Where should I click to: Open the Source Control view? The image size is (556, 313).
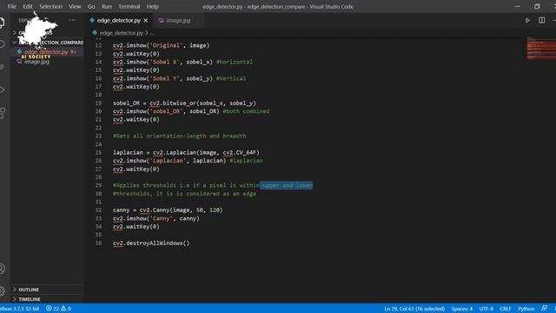(2, 67)
